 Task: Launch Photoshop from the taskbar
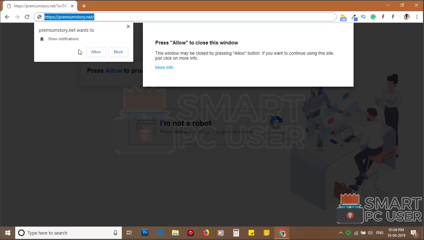coord(145,233)
